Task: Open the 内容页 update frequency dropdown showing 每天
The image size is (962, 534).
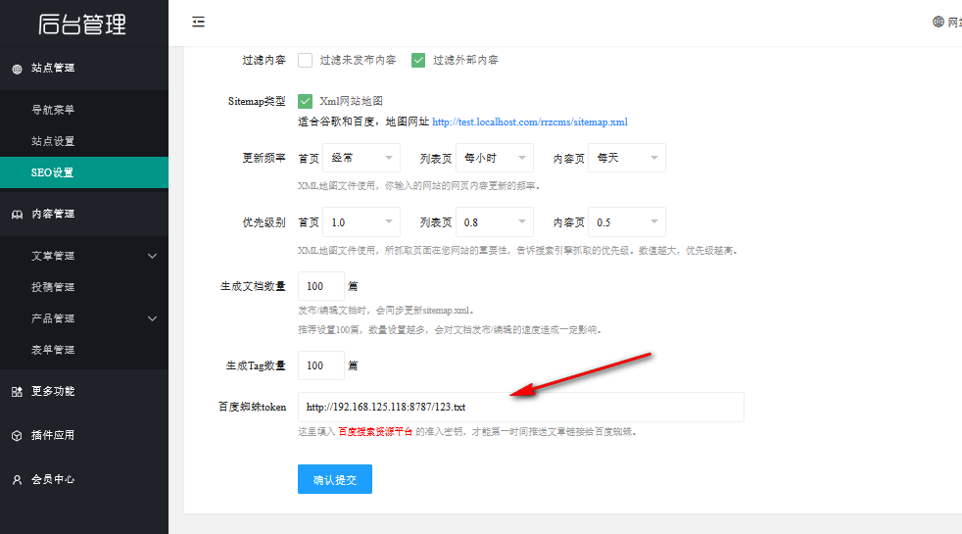Action: click(x=627, y=158)
